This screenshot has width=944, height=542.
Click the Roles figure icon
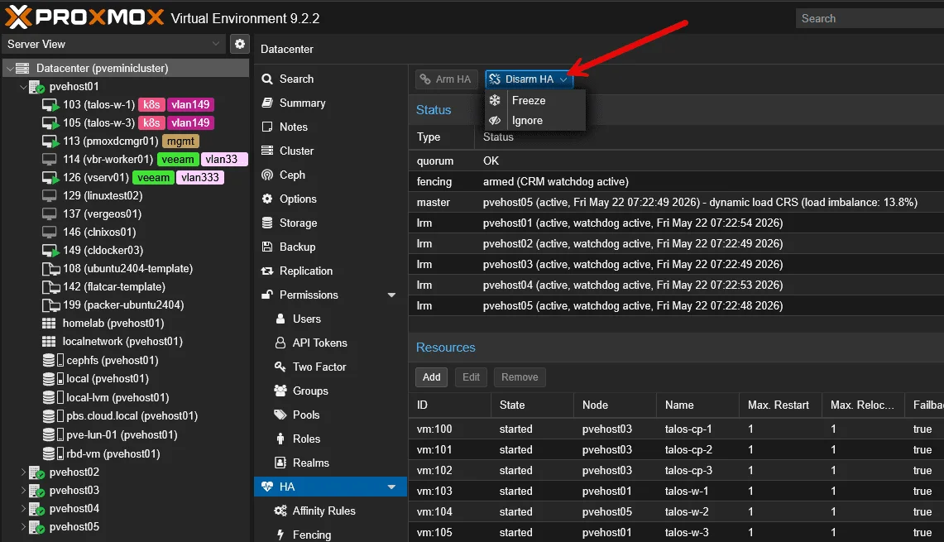(x=280, y=439)
